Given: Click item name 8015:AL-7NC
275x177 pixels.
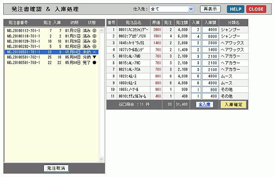Looking at the screenshot, I should (x=130, y=63).
